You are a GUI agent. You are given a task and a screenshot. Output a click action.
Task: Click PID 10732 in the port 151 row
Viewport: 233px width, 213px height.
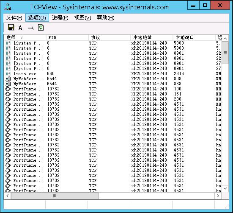point(53,94)
